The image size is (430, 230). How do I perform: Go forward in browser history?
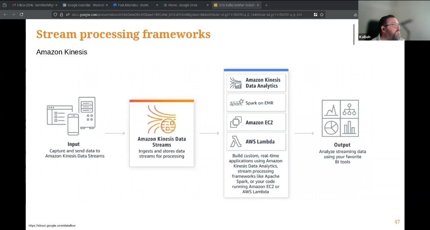point(13,14)
